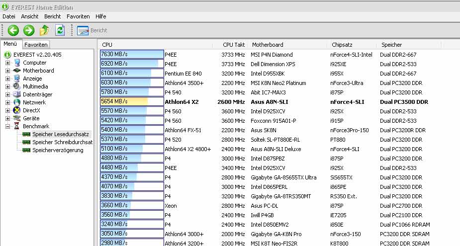Screen dimensions: 460x246
Task: Sort by the Speicher column header
Action: [409, 45]
